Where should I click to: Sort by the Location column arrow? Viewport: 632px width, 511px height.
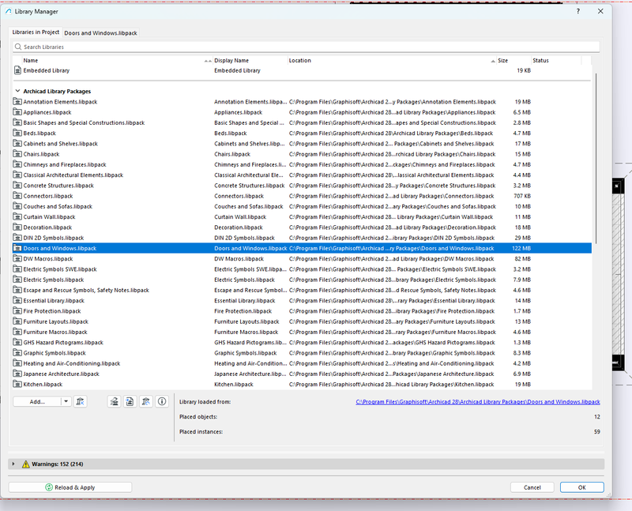[x=493, y=61]
